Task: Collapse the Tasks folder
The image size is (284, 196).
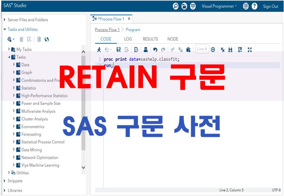Action: point(9,57)
